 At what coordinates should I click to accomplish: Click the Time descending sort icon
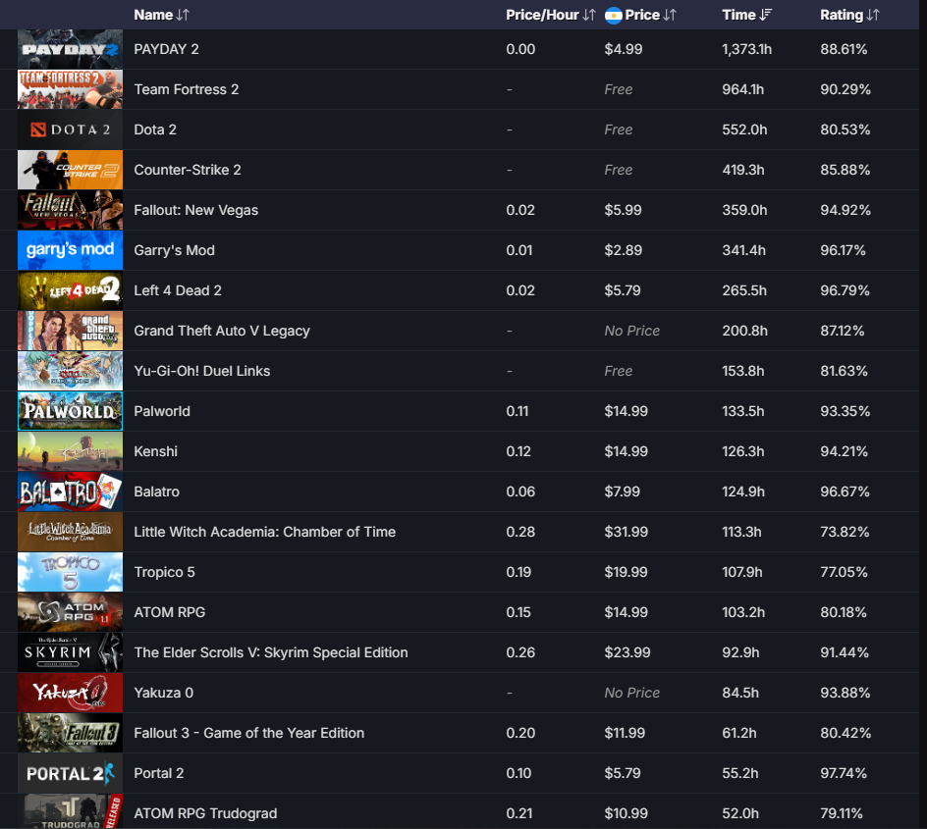pos(766,15)
